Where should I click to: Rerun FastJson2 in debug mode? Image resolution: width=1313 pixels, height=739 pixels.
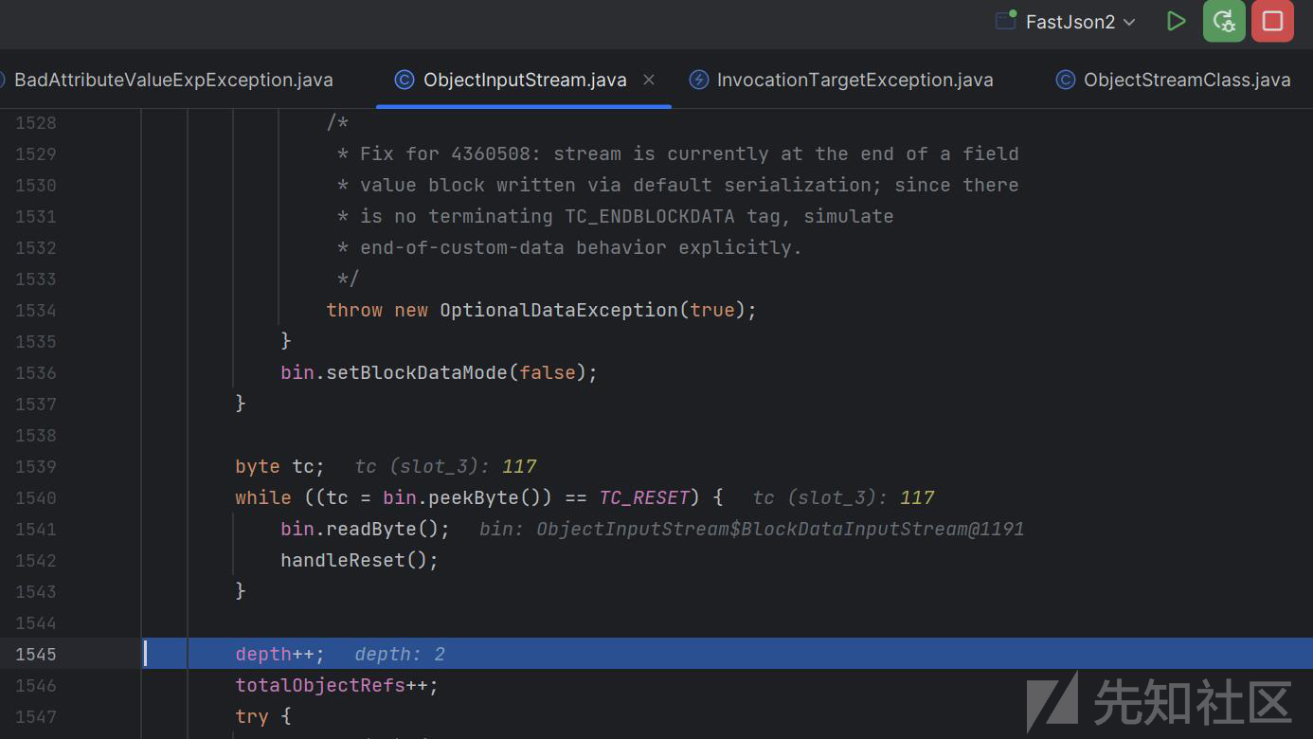click(1224, 21)
